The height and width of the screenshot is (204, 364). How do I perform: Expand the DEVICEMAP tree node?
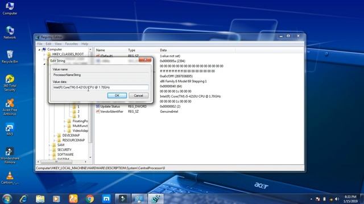coord(55,135)
